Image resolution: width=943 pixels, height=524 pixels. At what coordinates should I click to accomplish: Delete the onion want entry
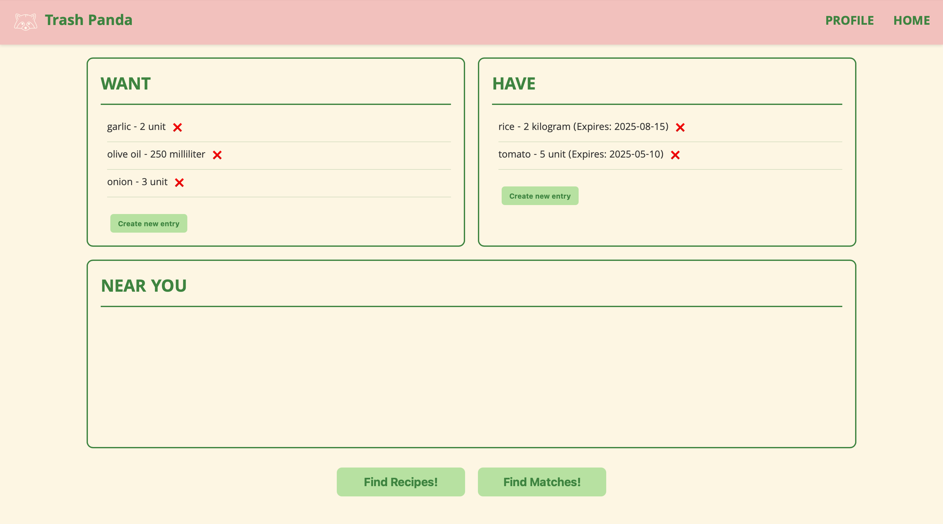[x=179, y=183]
